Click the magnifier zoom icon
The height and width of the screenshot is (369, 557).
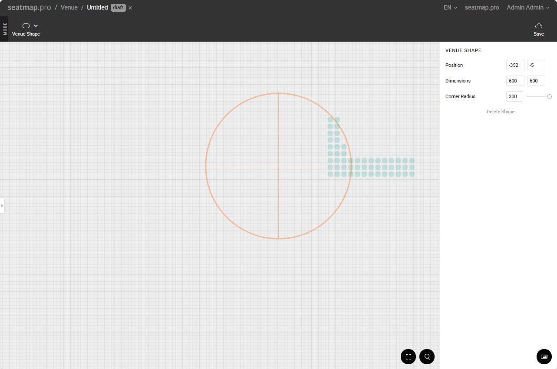(x=427, y=357)
